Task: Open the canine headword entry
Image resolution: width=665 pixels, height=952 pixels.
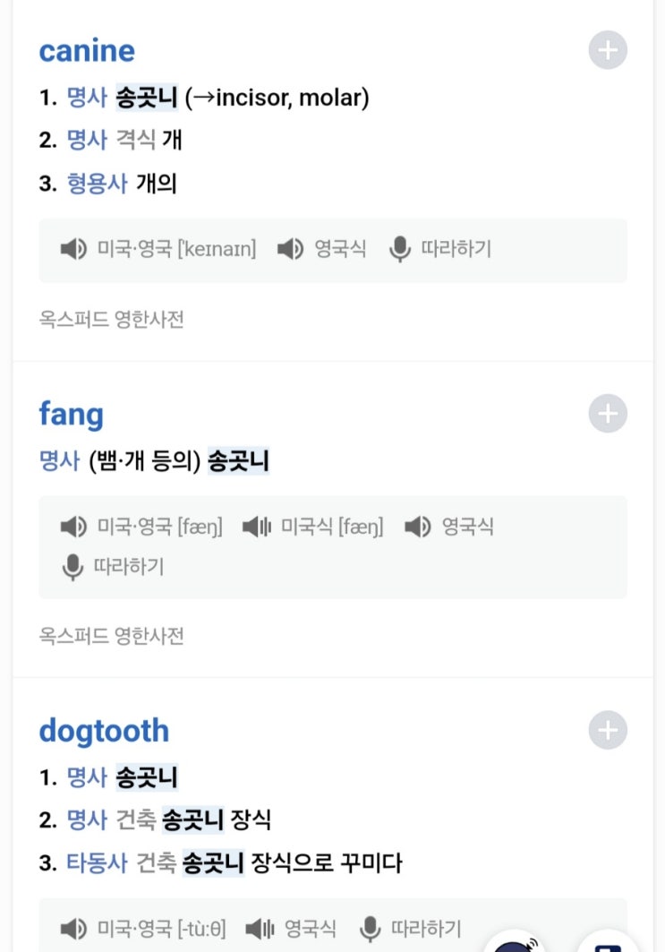Action: click(x=87, y=50)
